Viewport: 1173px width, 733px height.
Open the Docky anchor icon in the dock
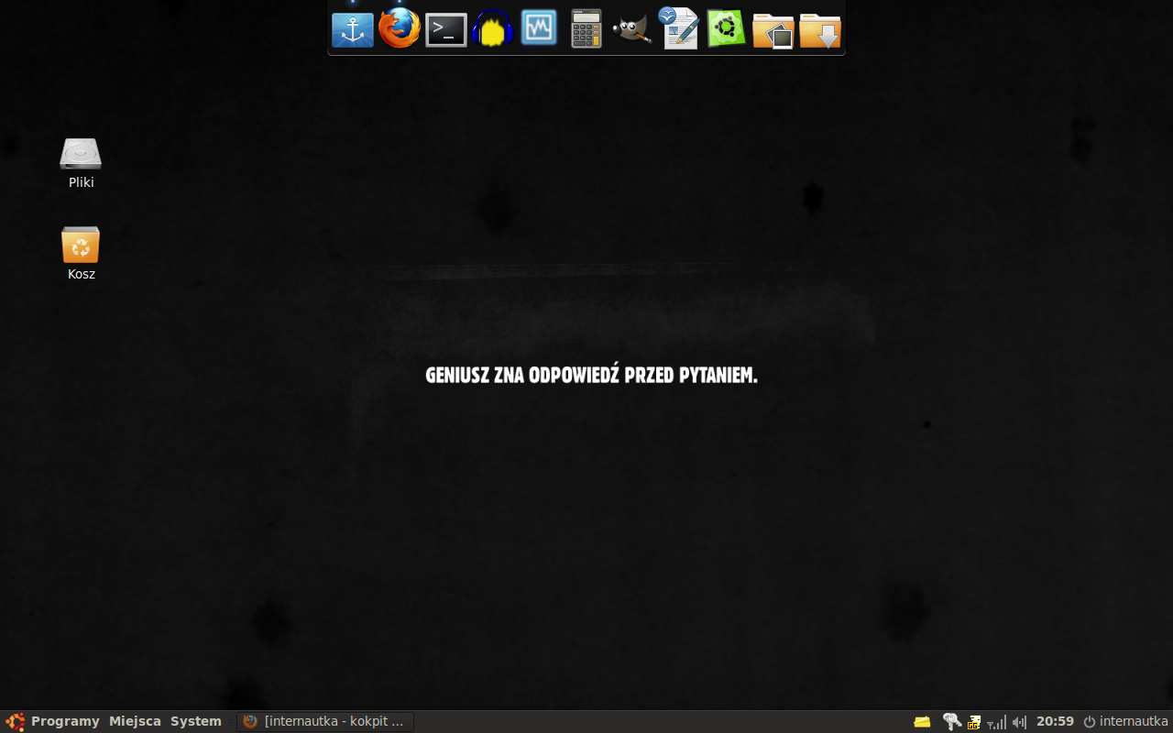(x=353, y=29)
